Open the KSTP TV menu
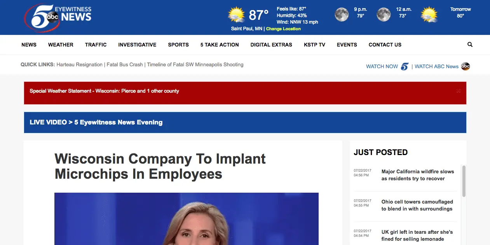This screenshot has height=245, width=490. click(x=314, y=45)
